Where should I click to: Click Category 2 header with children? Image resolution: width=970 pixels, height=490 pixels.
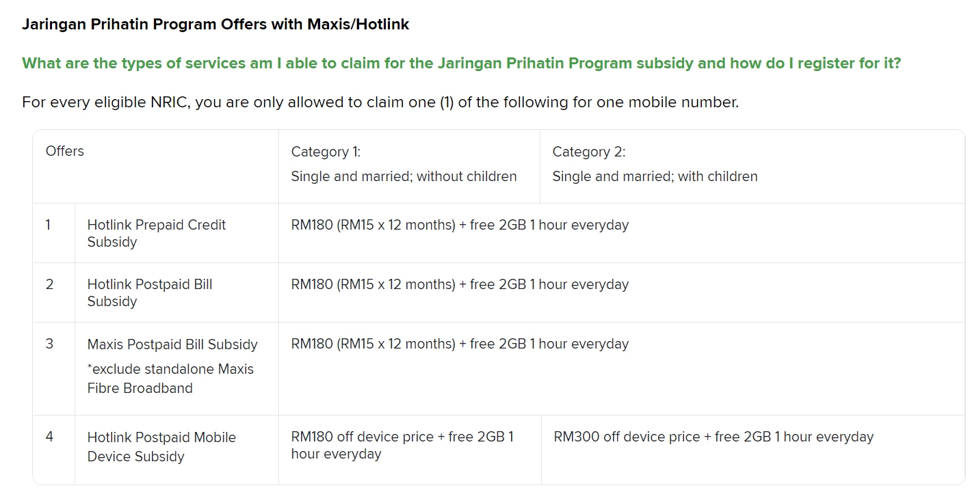752,166
